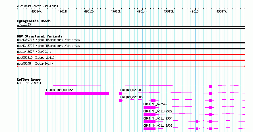The image size is (253, 132).
Task: Open SLC18A3|NM_003055 gene label
Action: click(59, 90)
